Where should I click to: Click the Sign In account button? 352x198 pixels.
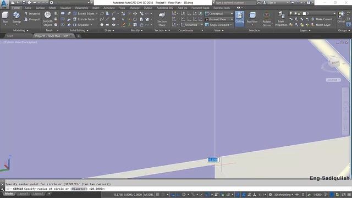pos(270,3)
